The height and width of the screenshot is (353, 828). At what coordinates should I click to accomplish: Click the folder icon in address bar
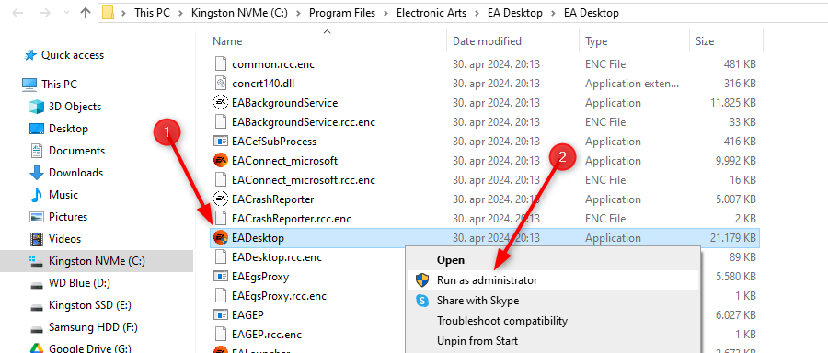109,13
